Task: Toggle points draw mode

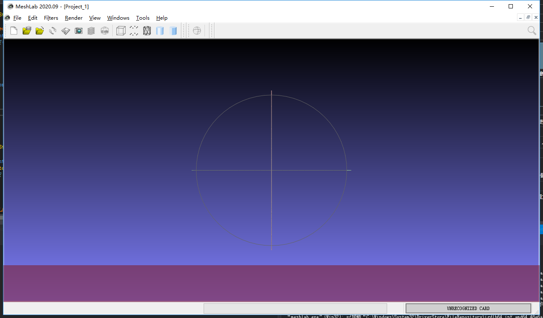Action: tap(134, 30)
